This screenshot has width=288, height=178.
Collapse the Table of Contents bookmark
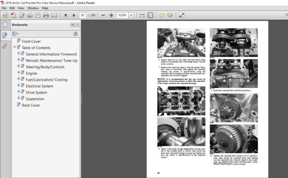pos(15,47)
